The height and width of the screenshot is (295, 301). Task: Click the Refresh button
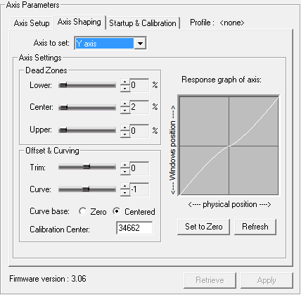pyautogui.click(x=255, y=227)
